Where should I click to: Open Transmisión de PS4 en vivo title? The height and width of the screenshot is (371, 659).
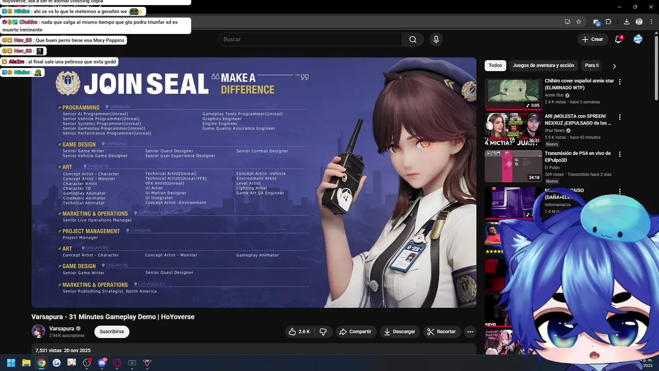pyautogui.click(x=578, y=157)
